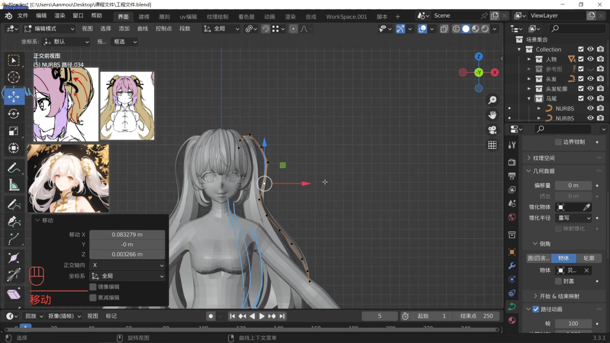Image resolution: width=610 pixels, height=343 pixels.
Task: Open the 控制点 menu
Action: [x=163, y=29]
